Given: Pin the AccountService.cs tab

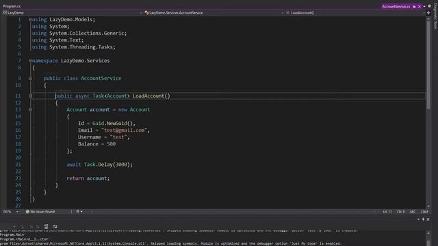Looking at the screenshot, I should pos(414,6).
